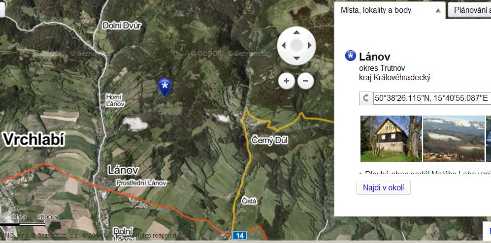Screen dimensions: 491x243
Task: Pan the map right with the right arrow
Action: point(310,46)
